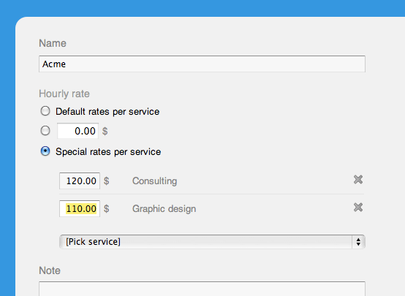Select the fixed 0.00 hourly rate radio
Image resolution: width=405 pixels, height=296 pixels.
(45, 130)
